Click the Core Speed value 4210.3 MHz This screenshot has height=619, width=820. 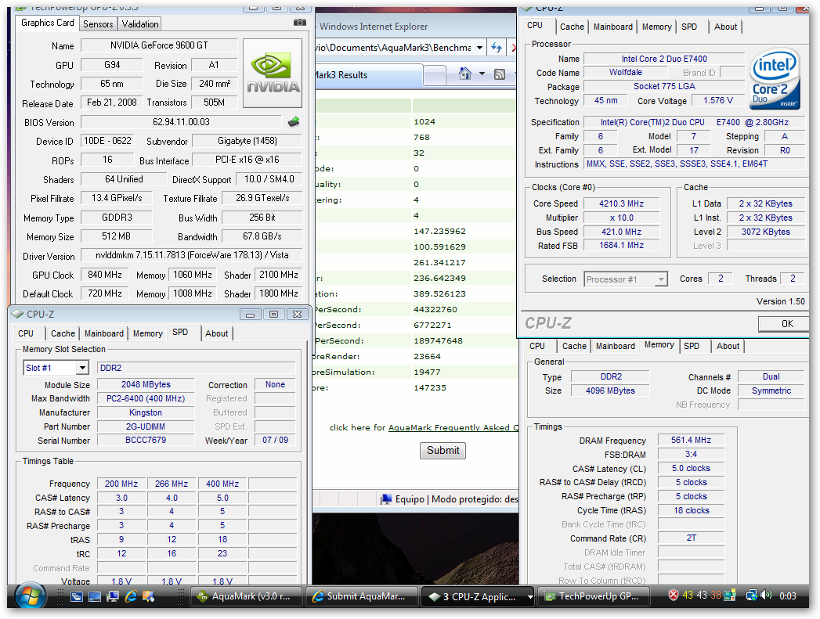621,203
